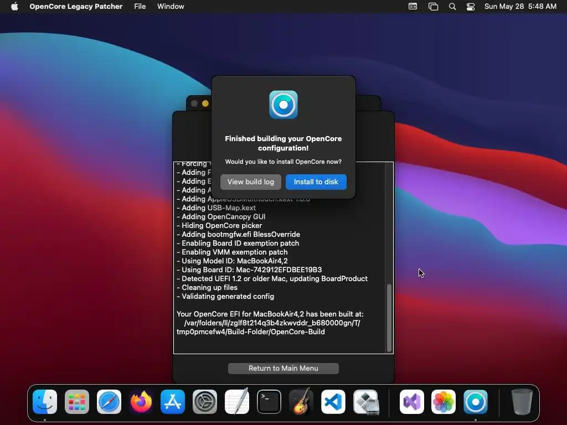Click 'Adding USB-Map.kext' log line
Viewport: 567px width, 425px height.
[217, 208]
